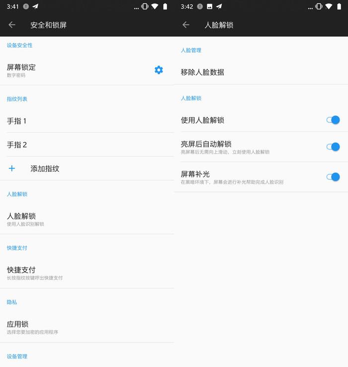Viewport: 348px width, 367px height.
Task: Open screen lock gear settings icon
Action: point(159,70)
